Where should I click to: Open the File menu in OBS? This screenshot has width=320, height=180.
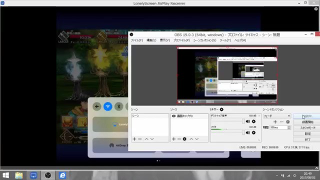tap(136, 40)
